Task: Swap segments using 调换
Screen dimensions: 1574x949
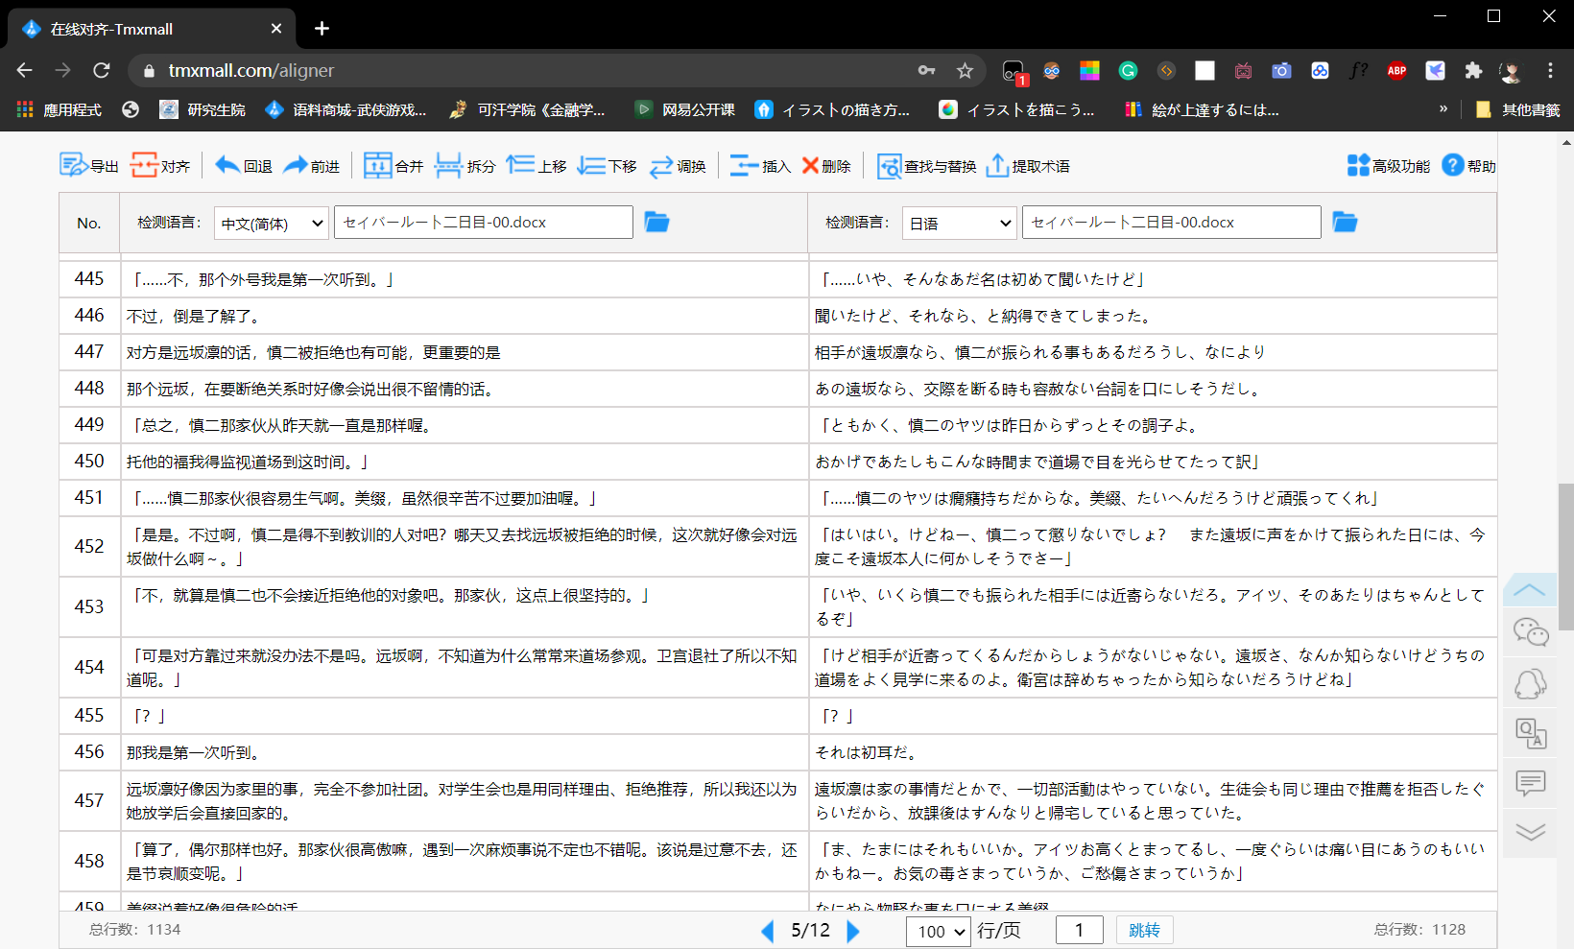Action: (678, 166)
